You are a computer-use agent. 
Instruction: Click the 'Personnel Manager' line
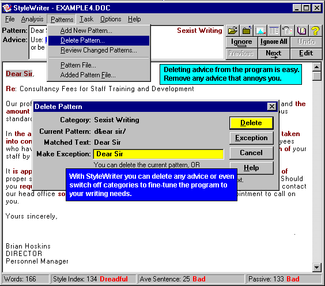[37, 261]
